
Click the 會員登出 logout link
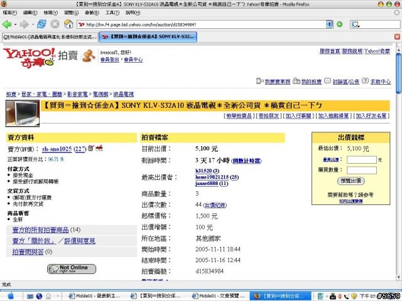pos(110,60)
